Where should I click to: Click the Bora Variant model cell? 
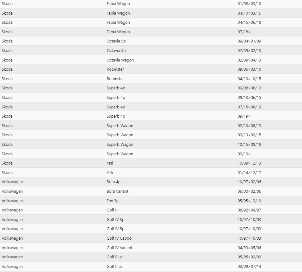click(117, 191)
